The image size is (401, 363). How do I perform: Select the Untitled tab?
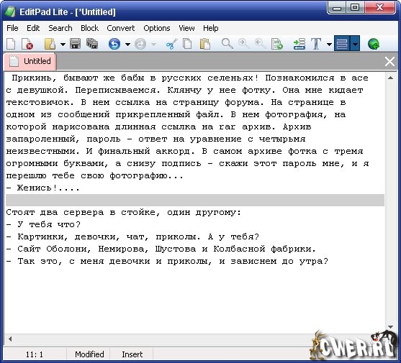(x=30, y=62)
